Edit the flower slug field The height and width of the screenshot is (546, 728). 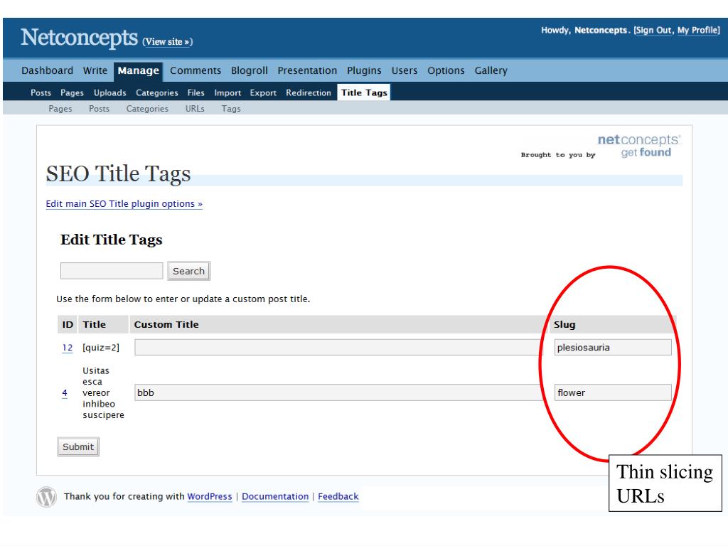613,392
